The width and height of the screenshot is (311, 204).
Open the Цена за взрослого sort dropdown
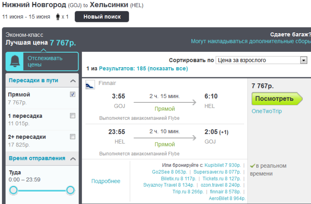[x=262, y=60]
